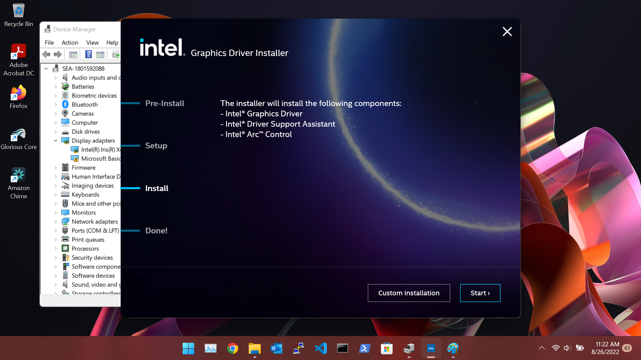Screen dimensions: 641x360
Task: Select Print queues tree item
Action: click(88, 239)
